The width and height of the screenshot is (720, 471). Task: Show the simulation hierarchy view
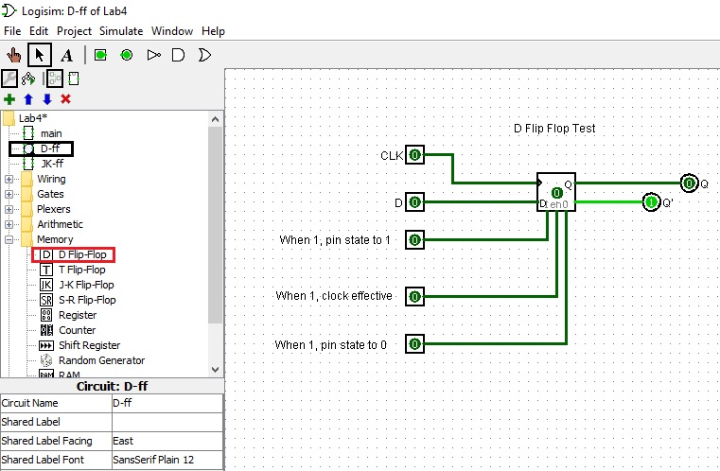[x=28, y=78]
